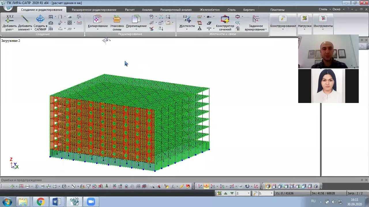Click the truss generation icon in Создание
The image size is (369, 207).
(51, 23)
